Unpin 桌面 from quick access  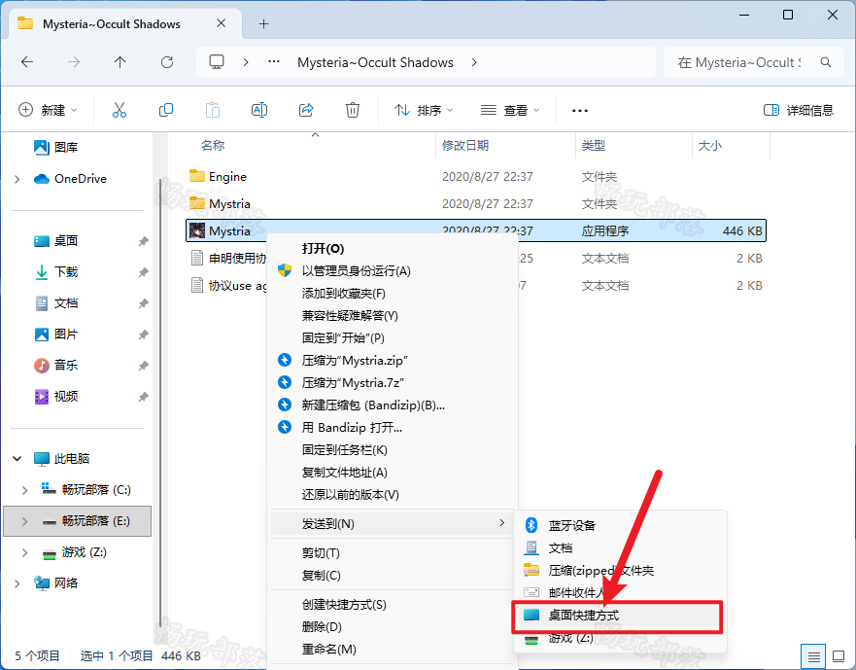[143, 241]
